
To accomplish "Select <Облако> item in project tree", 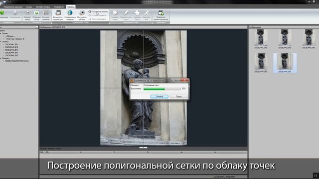I will click(10, 36).
